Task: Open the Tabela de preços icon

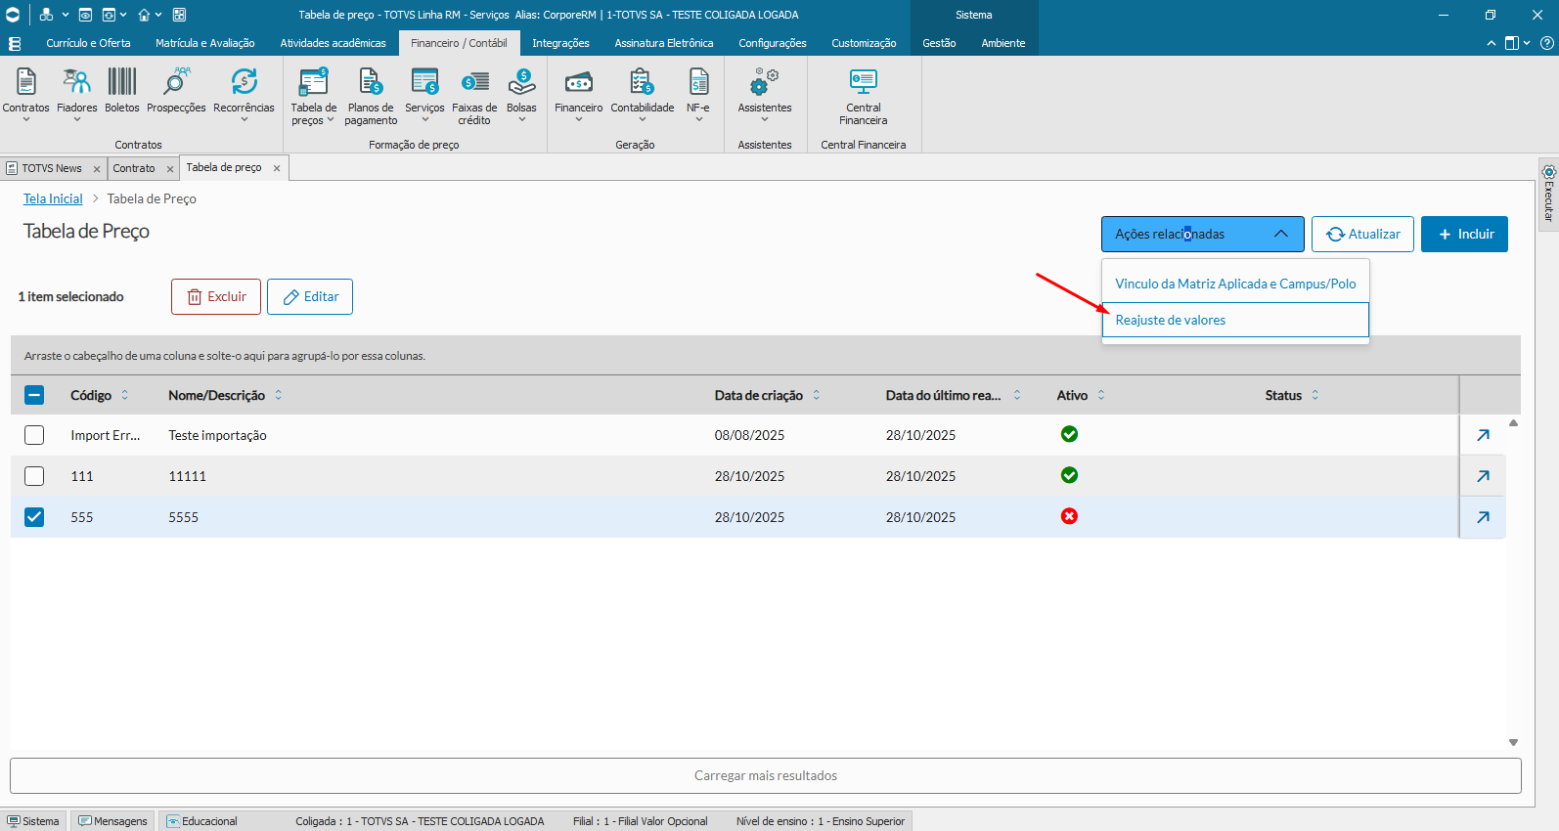Action: (x=314, y=82)
